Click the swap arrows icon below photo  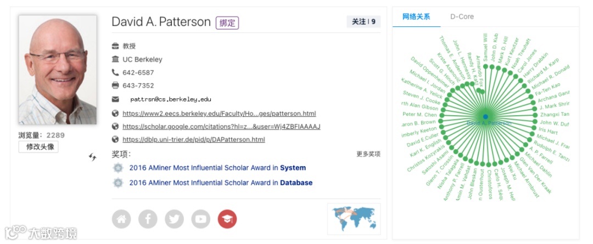click(x=93, y=157)
